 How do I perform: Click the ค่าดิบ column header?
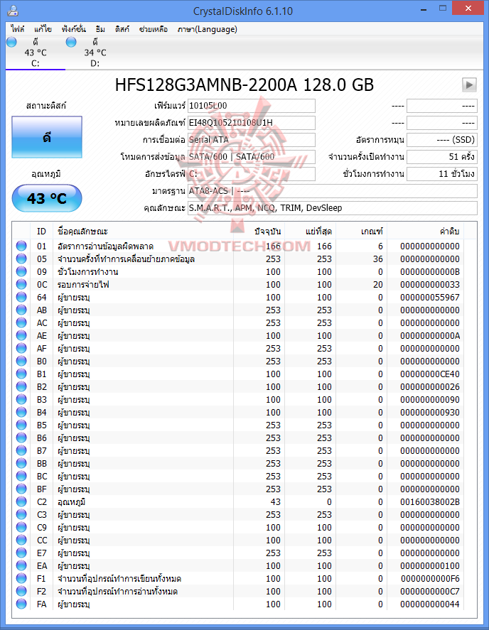[426, 232]
